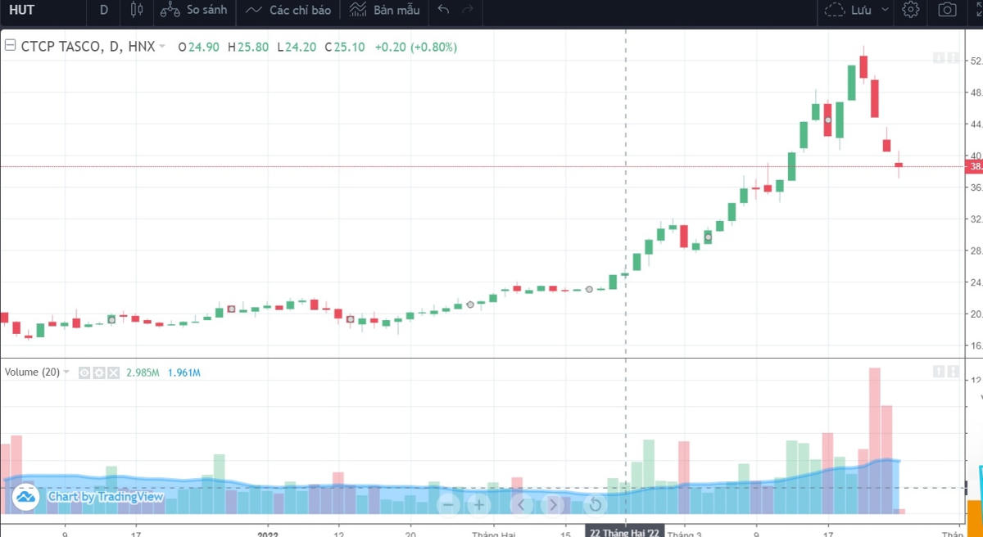Viewport: 983px width, 537px height.
Task: Save the chart layout with Lưu
Action: point(850,11)
